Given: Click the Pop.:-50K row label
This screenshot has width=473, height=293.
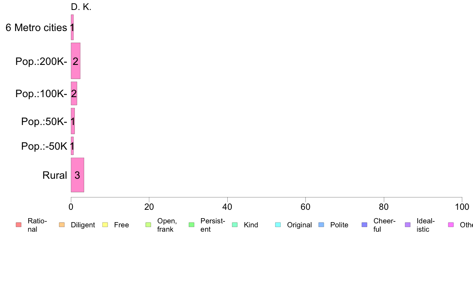Looking at the screenshot, I should [44, 146].
